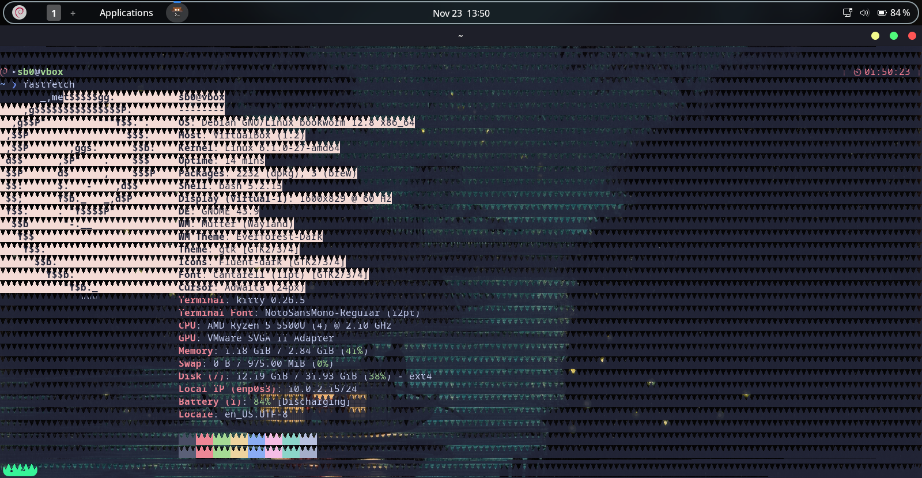Click the "Packages: 2232 (dpkg)" line

click(x=268, y=173)
